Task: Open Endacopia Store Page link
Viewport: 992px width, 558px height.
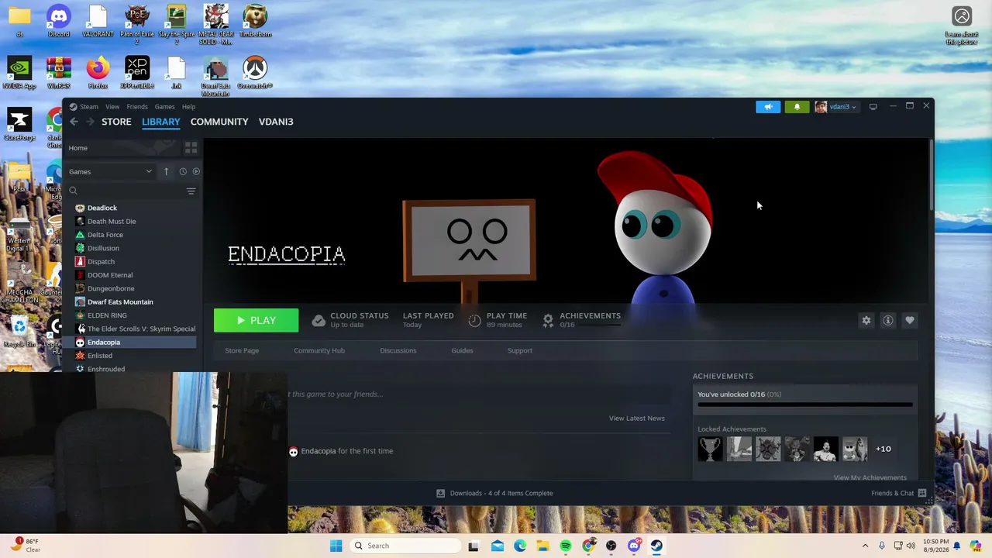Action: coord(242,350)
